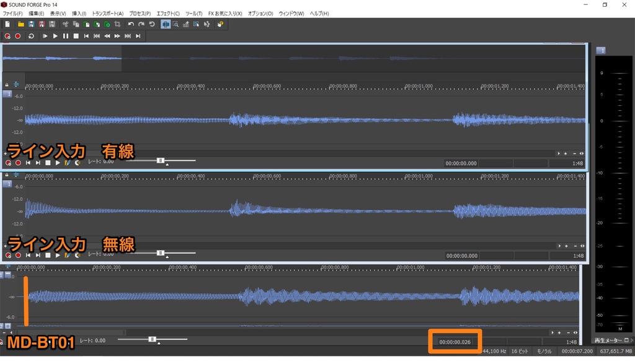Open a file using the yellow folder icon
This screenshot has height=362, width=635.
[x=20, y=24]
